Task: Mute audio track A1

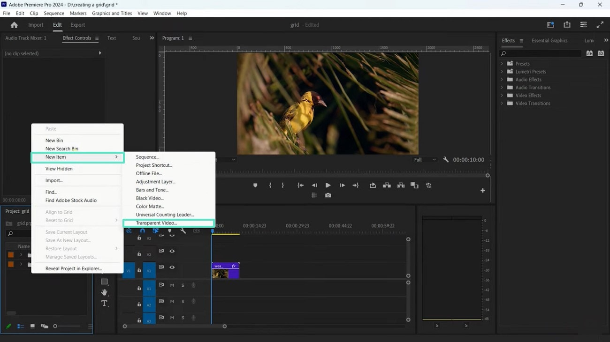Action: click(172, 285)
